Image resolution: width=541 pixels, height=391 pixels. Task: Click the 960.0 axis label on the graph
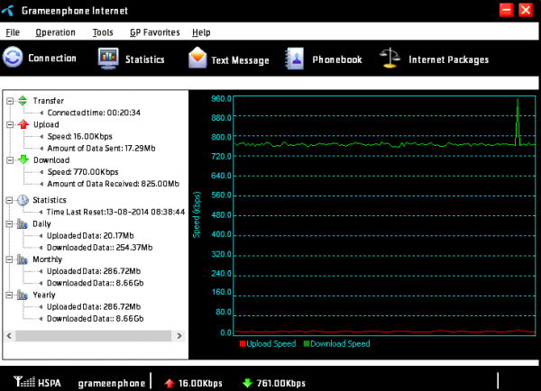(x=221, y=99)
